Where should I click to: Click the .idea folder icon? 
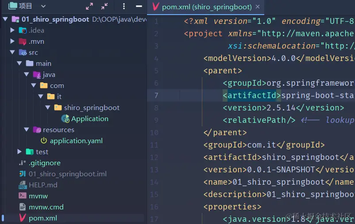pos(23,30)
